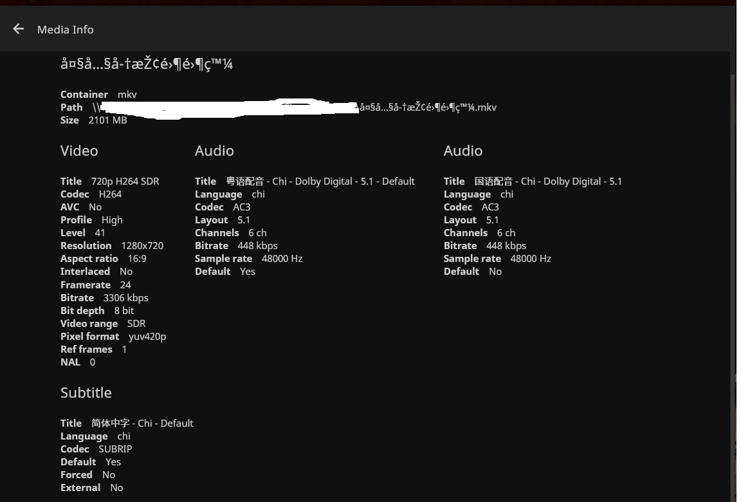Select the Video section heading

[x=79, y=151]
